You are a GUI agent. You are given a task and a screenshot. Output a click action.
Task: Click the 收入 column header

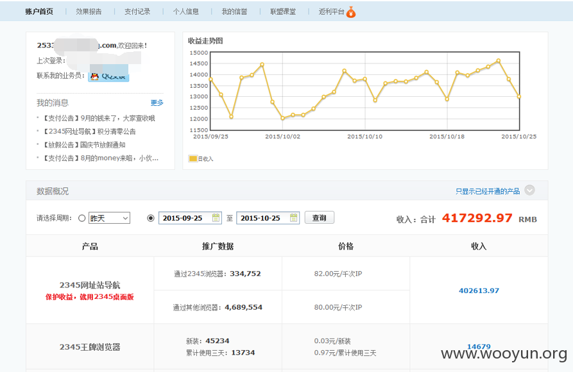[479, 246]
